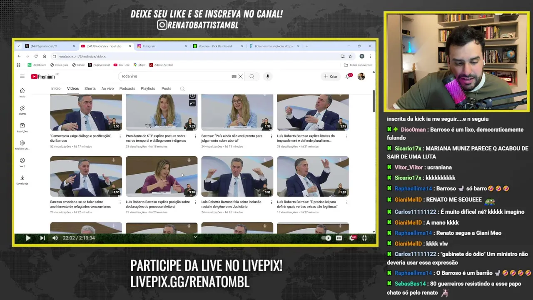Screen dimensions: 533x300
Task: Expand the chevron in the player bar
Action: [195, 237]
